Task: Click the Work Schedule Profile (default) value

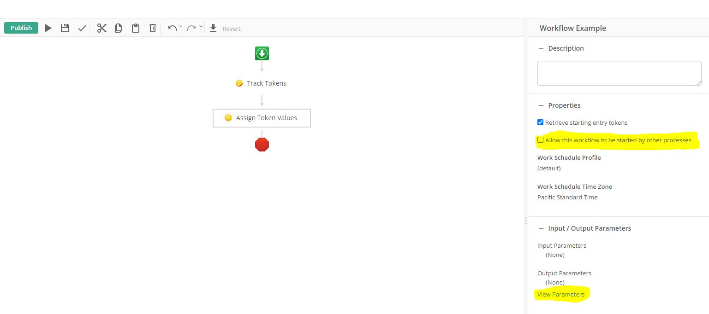Action: coord(549,168)
